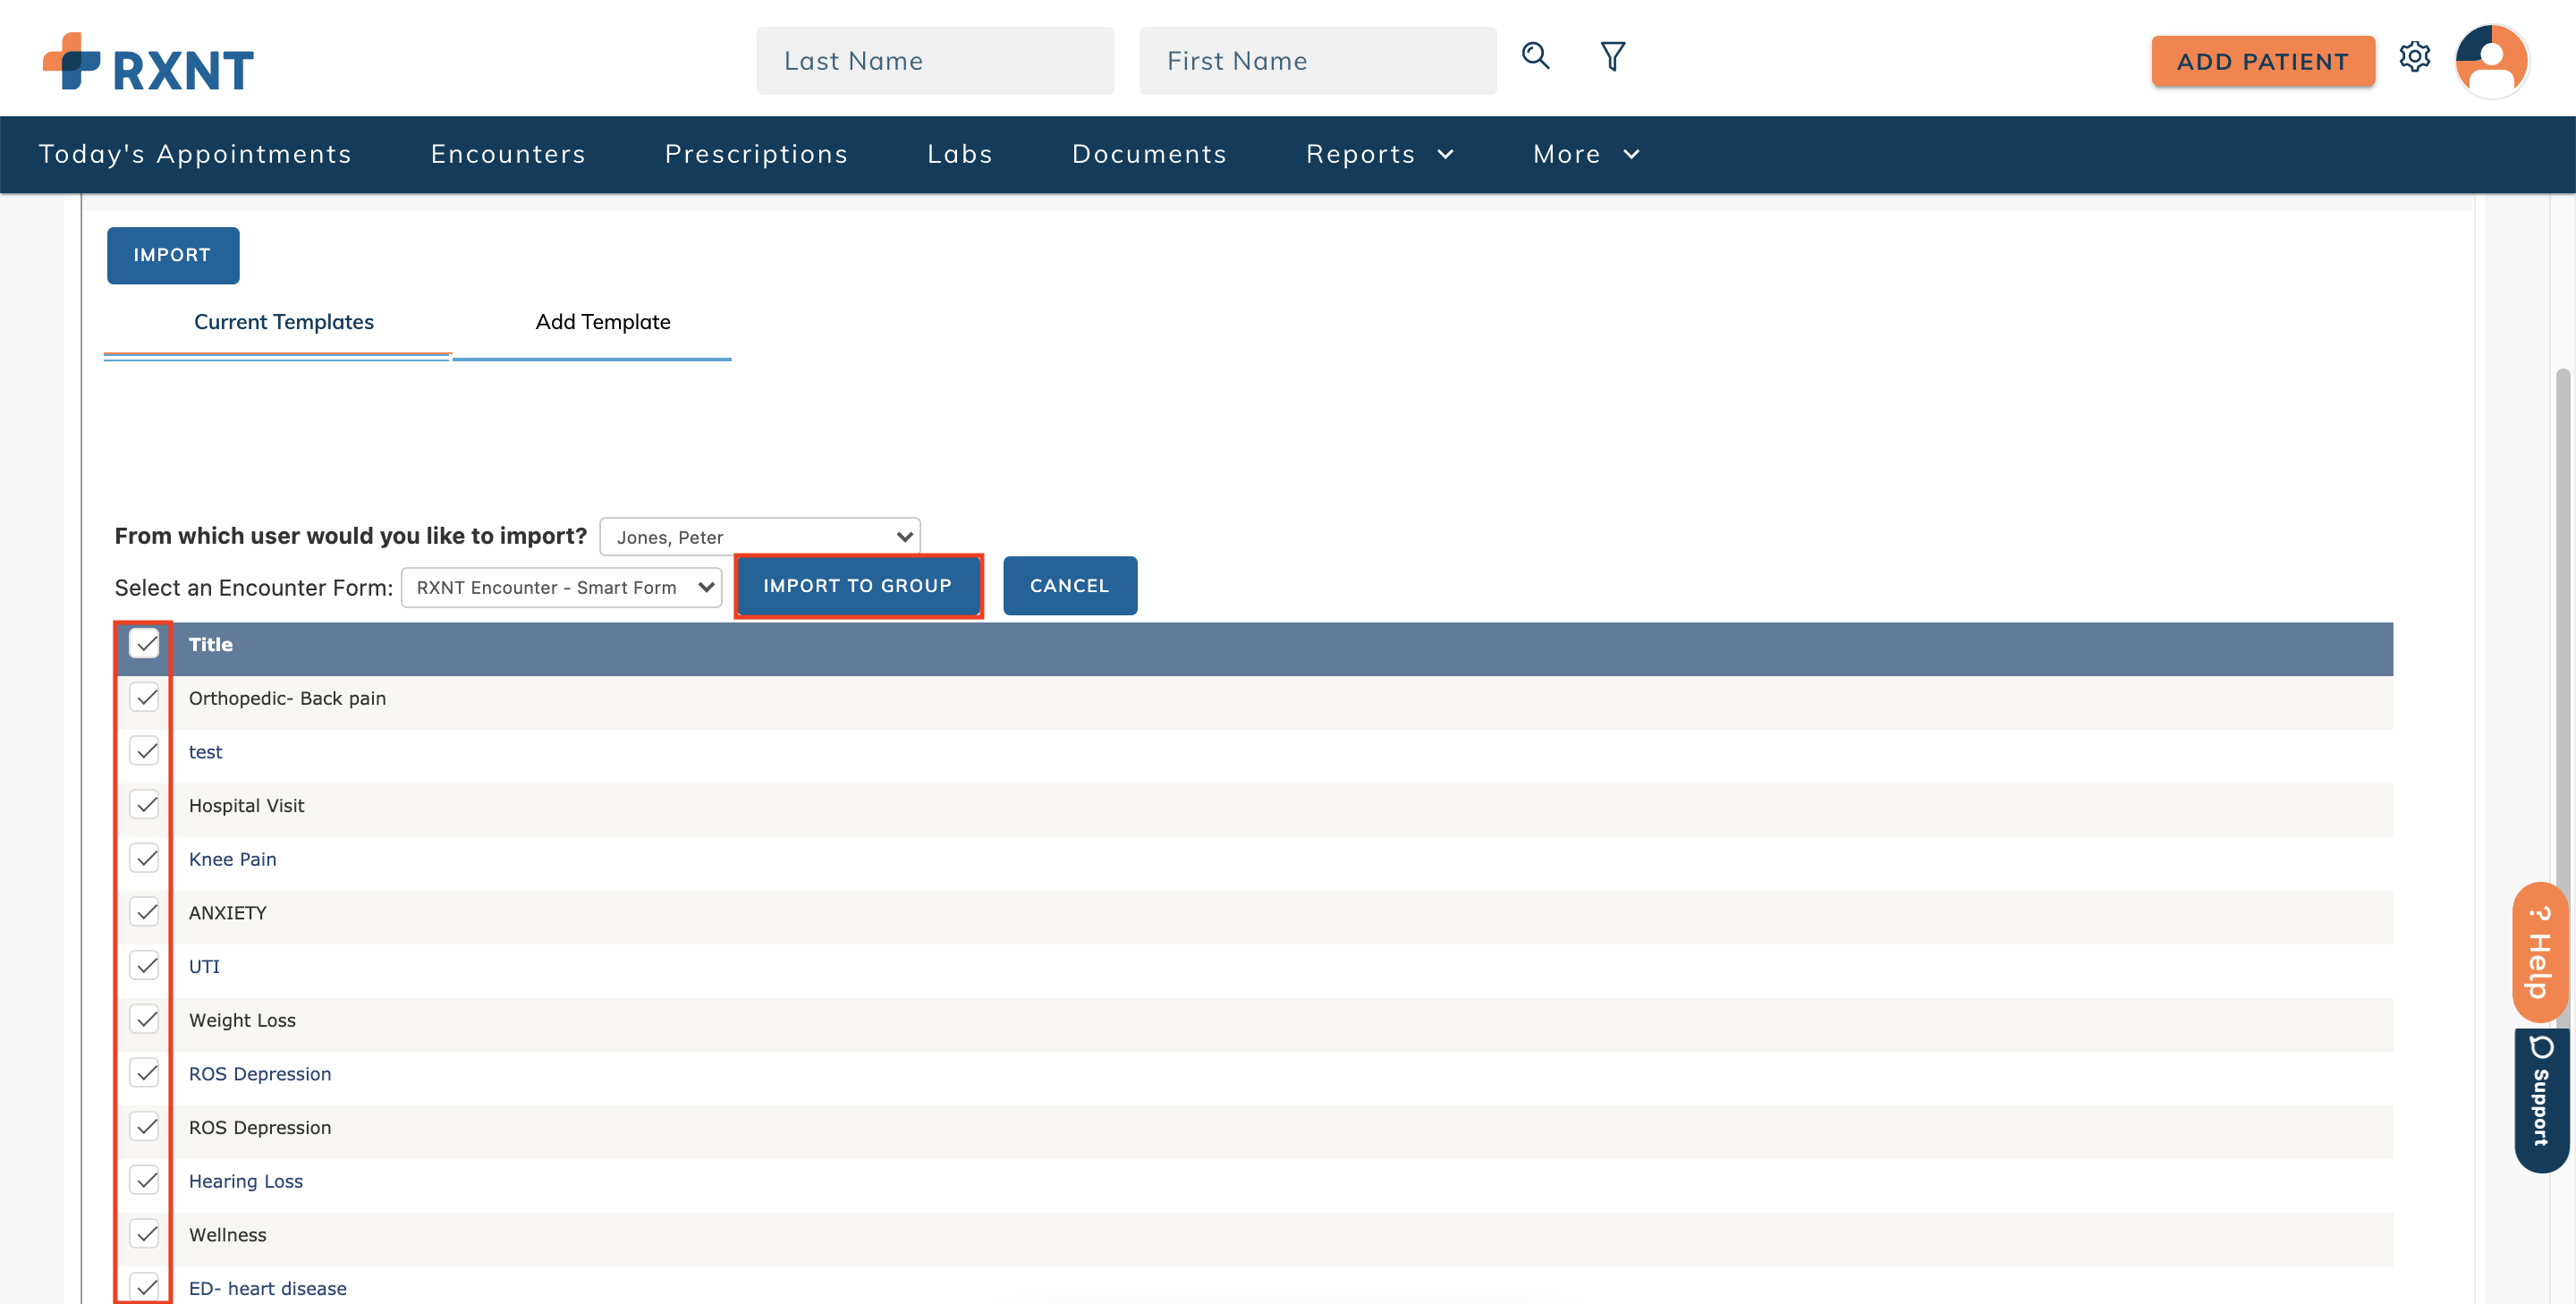Toggle the select-all checkbox in Title header
2576x1304 pixels.
pos(145,644)
